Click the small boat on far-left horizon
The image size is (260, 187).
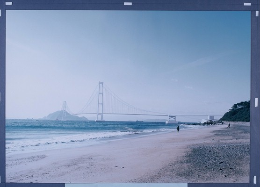(30, 119)
